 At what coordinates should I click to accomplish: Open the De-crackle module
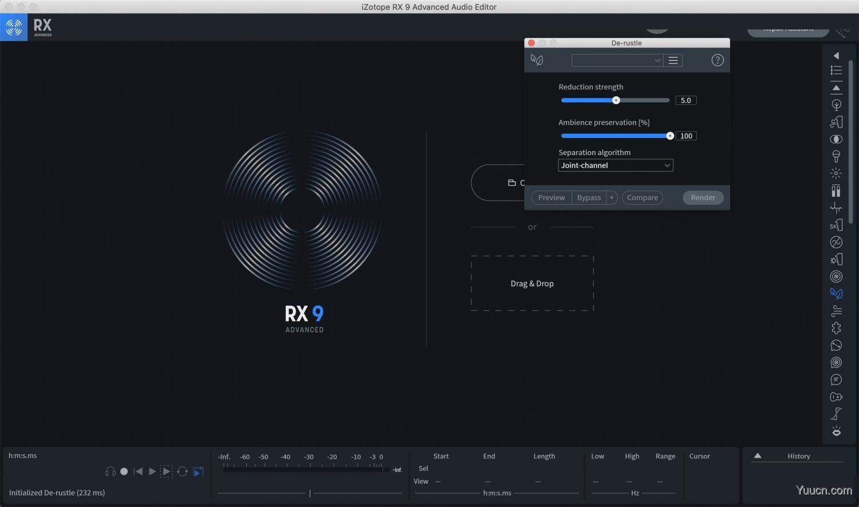(836, 208)
